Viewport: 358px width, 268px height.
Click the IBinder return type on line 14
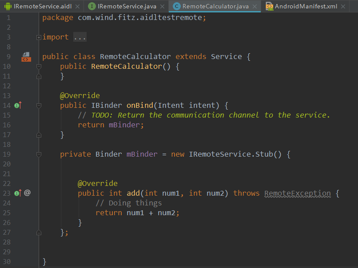pyautogui.click(x=107, y=105)
